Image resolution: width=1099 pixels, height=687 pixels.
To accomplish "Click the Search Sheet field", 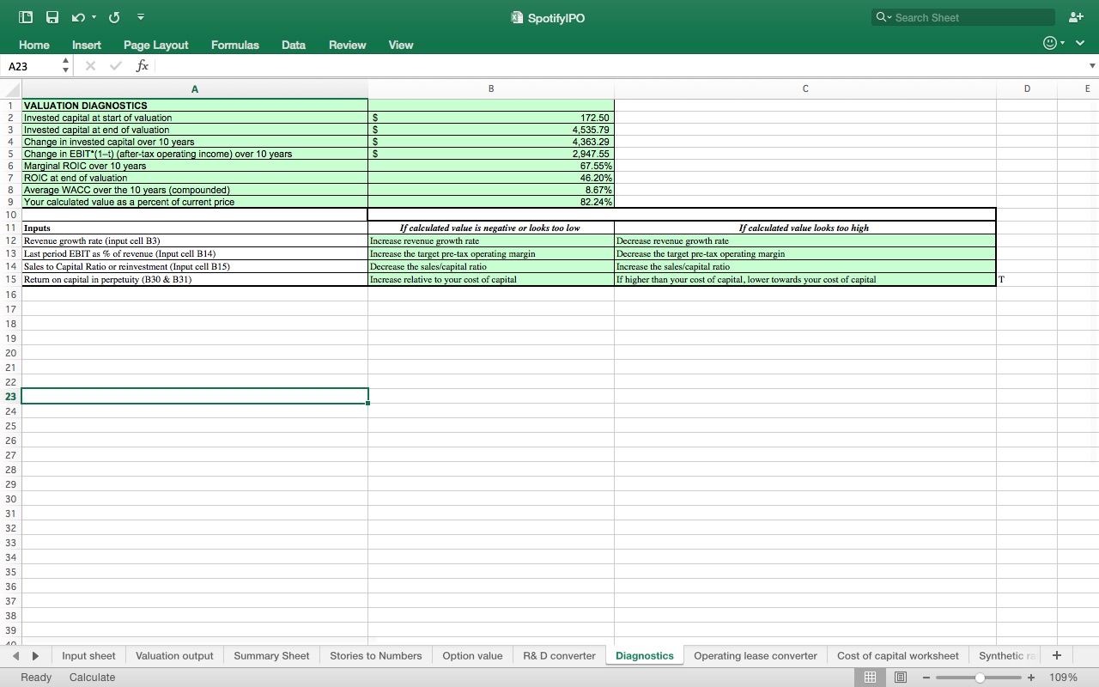I will (962, 17).
